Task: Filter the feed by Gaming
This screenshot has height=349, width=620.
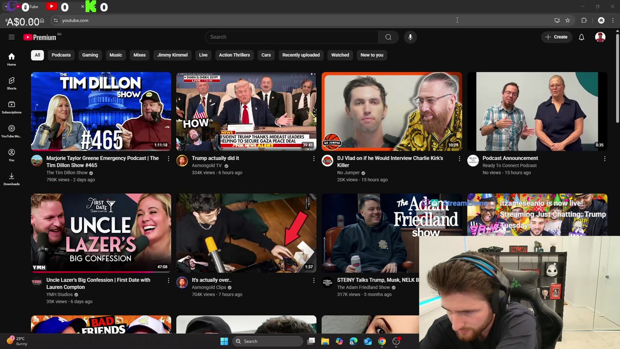Action: pyautogui.click(x=90, y=55)
